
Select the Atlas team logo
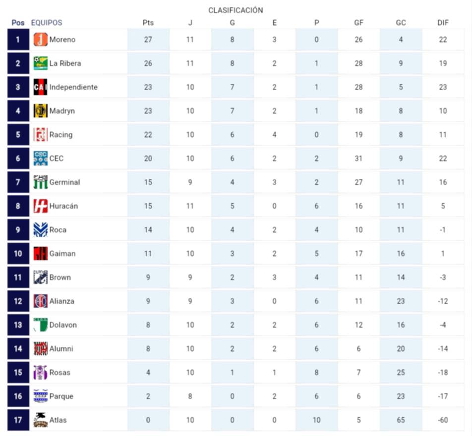40,420
